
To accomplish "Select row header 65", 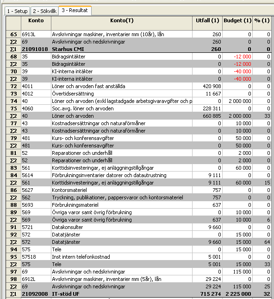I will 13,34.
